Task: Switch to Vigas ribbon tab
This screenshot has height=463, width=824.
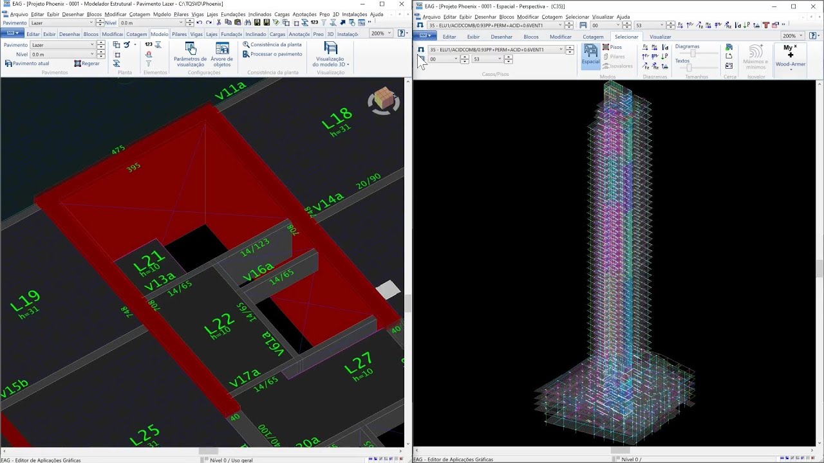Action: coord(196,34)
